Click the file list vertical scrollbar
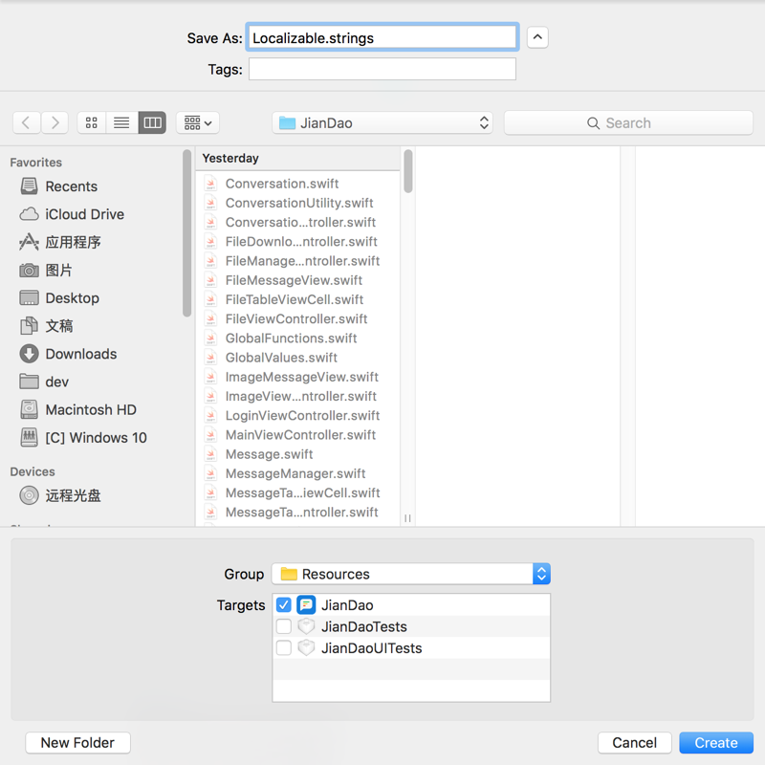Image resolution: width=765 pixels, height=765 pixels. [x=408, y=171]
